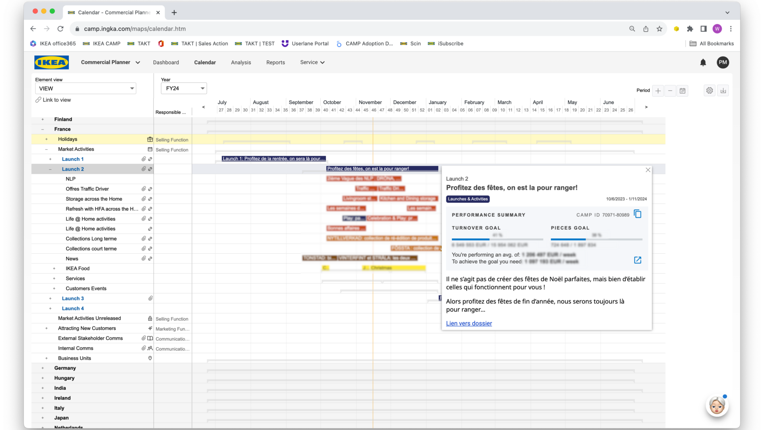Click the notification bell icon
This screenshot has width=764, height=430.
[703, 63]
